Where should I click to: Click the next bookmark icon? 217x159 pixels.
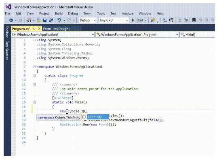[x=206, y=20]
